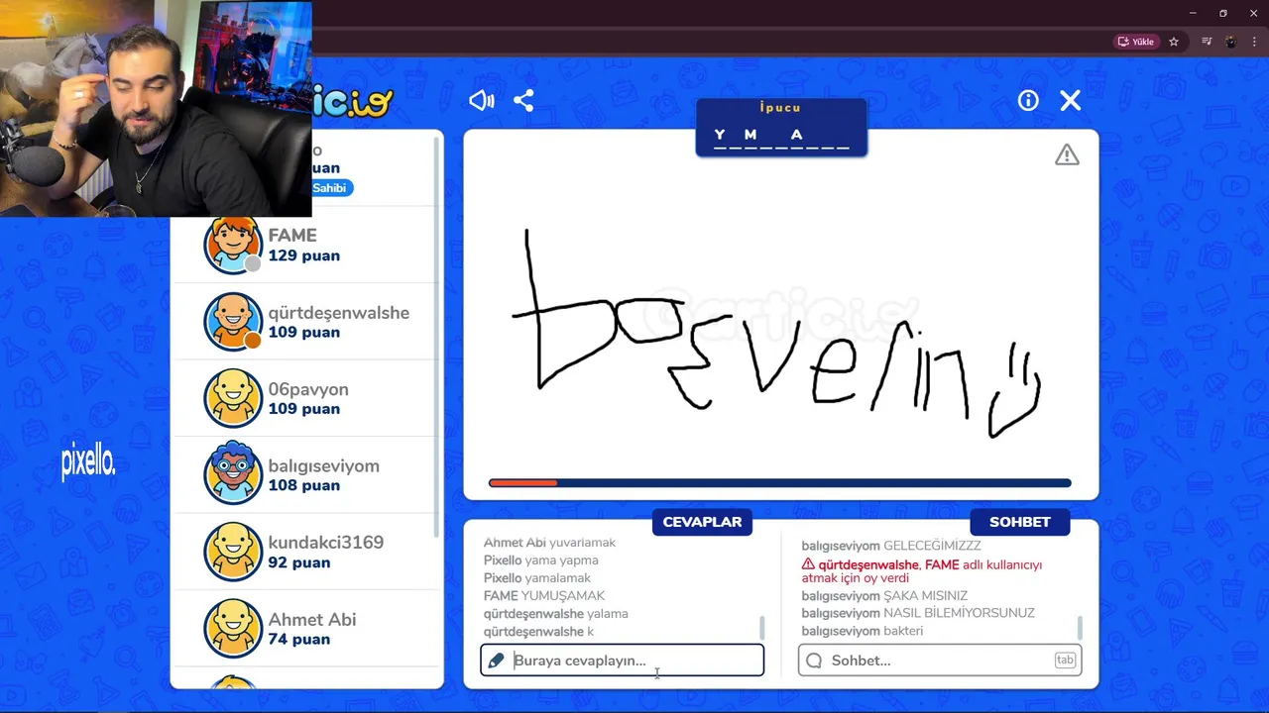Screen dimensions: 1269x713
Task: Click the answer 'yuvarlamak' by Ahmet Abi
Action: [582, 543]
